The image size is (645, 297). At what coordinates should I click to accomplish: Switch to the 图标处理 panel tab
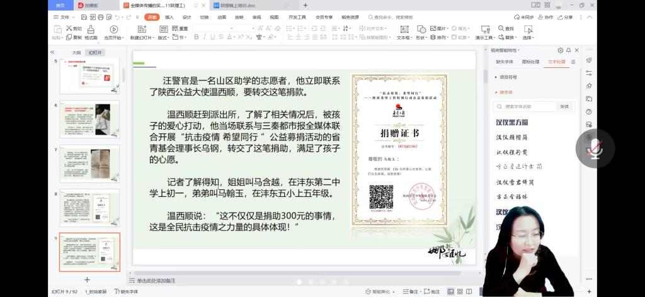tap(530, 62)
